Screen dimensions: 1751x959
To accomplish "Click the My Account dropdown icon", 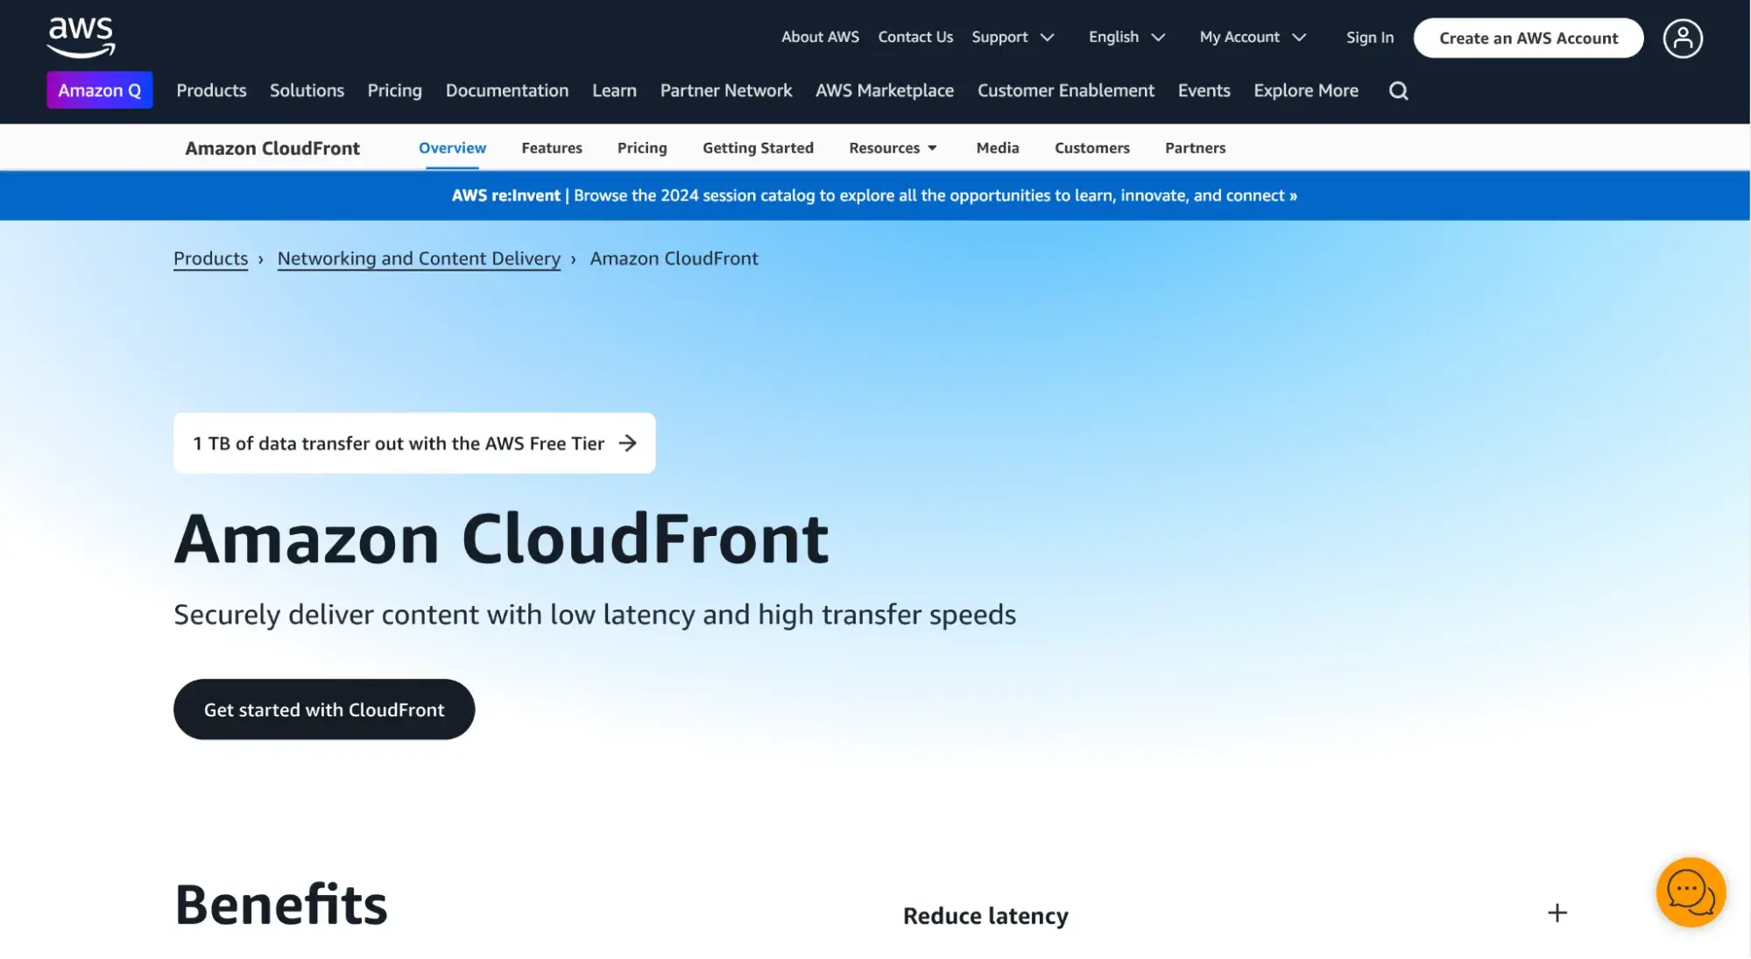I will (1300, 37).
